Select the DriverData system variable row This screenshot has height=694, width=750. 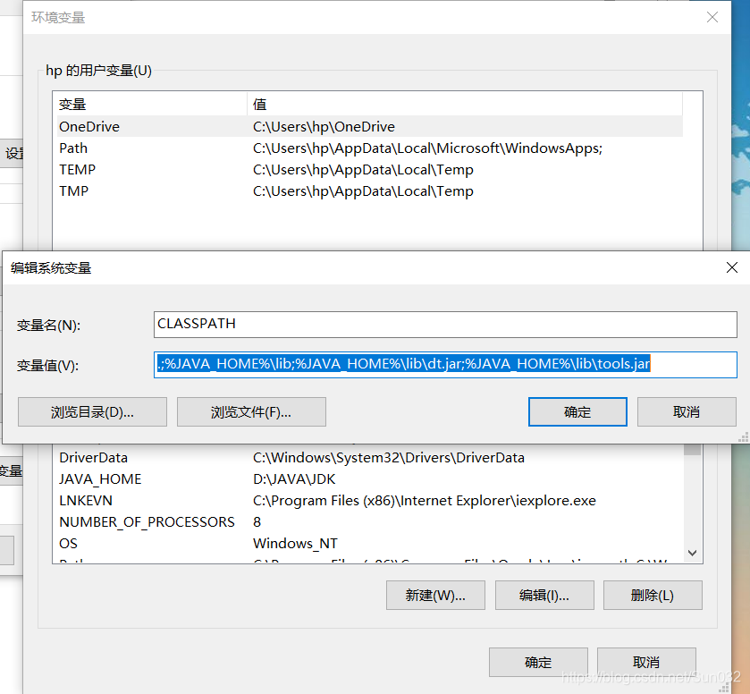pos(370,458)
